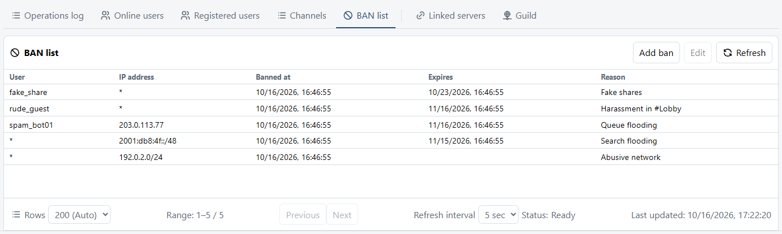The height and width of the screenshot is (234, 782).
Task: Sort by the Reason column header
Action: [x=613, y=77]
